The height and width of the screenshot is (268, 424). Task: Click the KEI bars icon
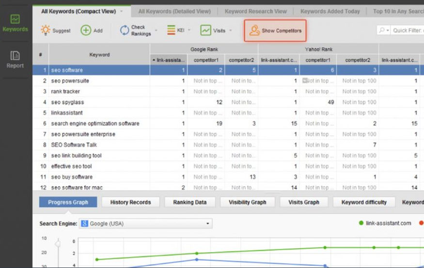tap(171, 30)
